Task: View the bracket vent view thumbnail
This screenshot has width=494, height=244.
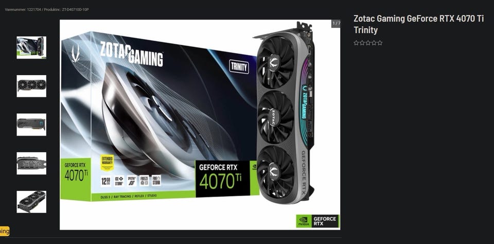Action: pyautogui.click(x=31, y=163)
